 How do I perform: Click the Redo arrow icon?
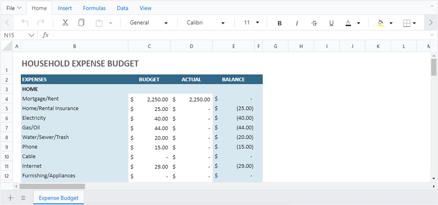pyautogui.click(x=41, y=22)
